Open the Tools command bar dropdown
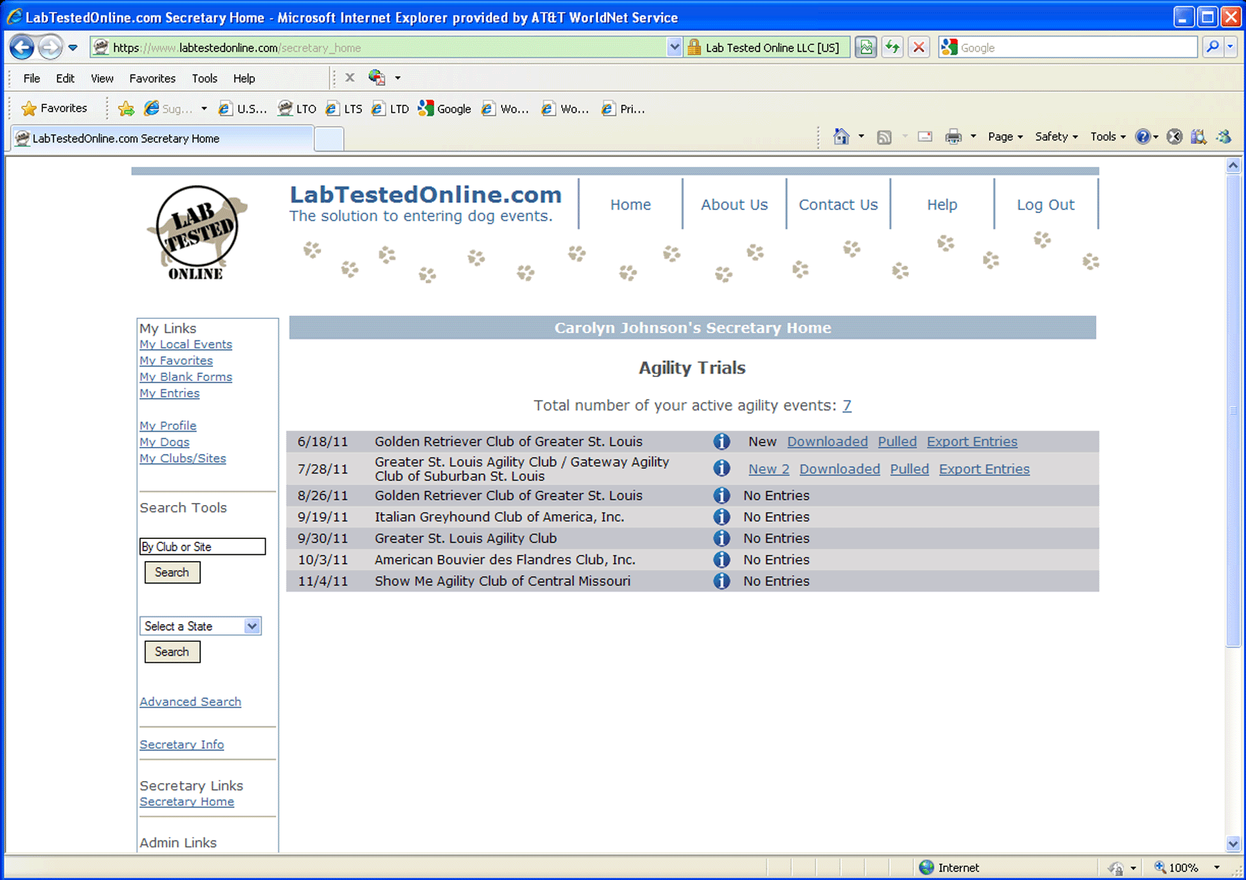This screenshot has width=1246, height=880. point(1108,137)
